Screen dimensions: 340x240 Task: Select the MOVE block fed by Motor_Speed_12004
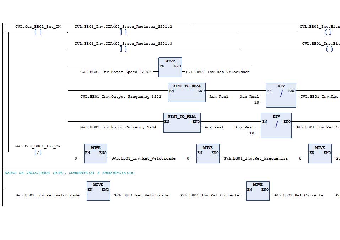click(170, 67)
